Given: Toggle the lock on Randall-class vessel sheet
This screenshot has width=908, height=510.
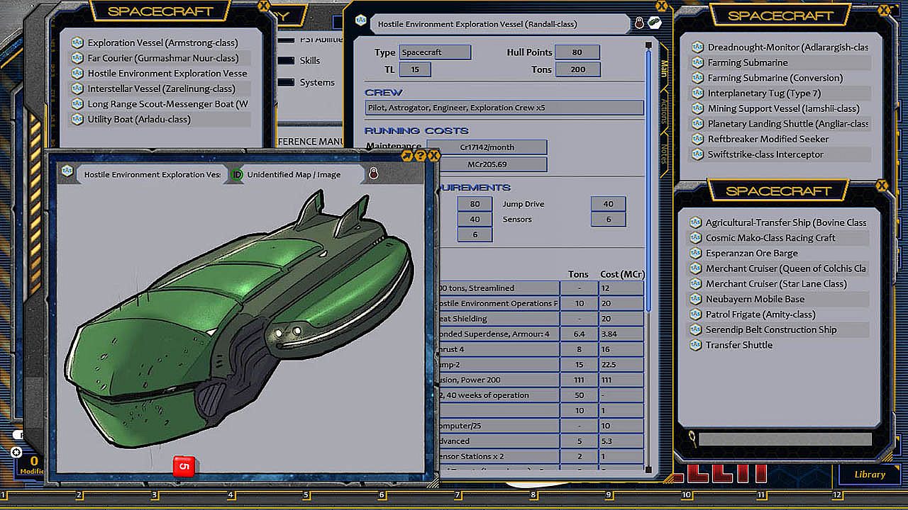Looking at the screenshot, I should pyautogui.click(x=638, y=23).
